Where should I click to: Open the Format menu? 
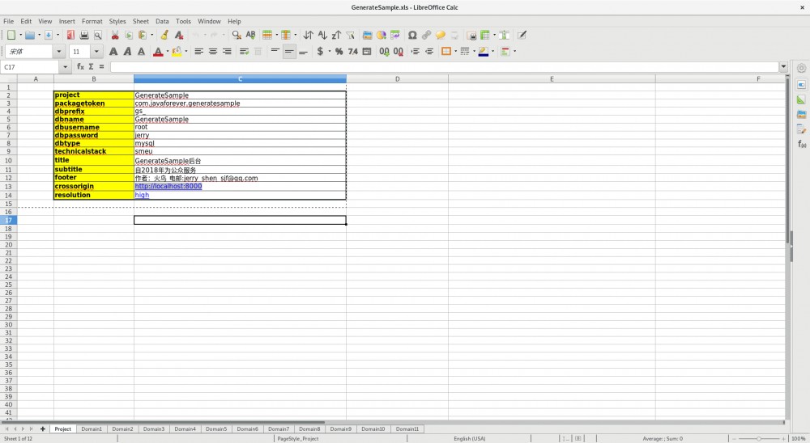coord(92,21)
